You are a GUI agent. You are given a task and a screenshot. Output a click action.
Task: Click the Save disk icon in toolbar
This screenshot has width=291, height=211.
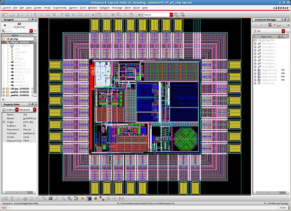(12, 15)
